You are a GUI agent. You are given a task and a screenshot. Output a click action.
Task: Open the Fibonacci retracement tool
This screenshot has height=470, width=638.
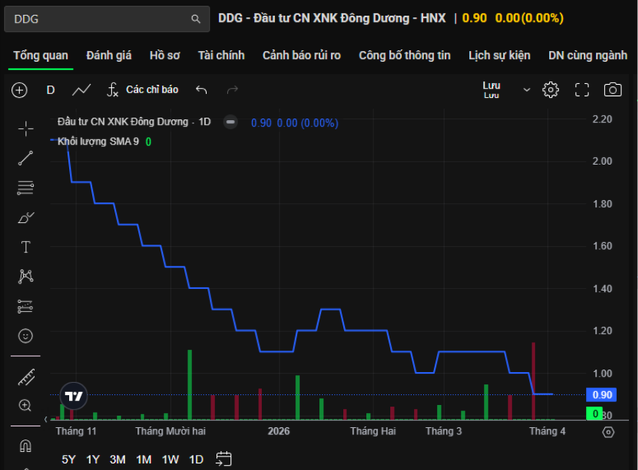[26, 188]
